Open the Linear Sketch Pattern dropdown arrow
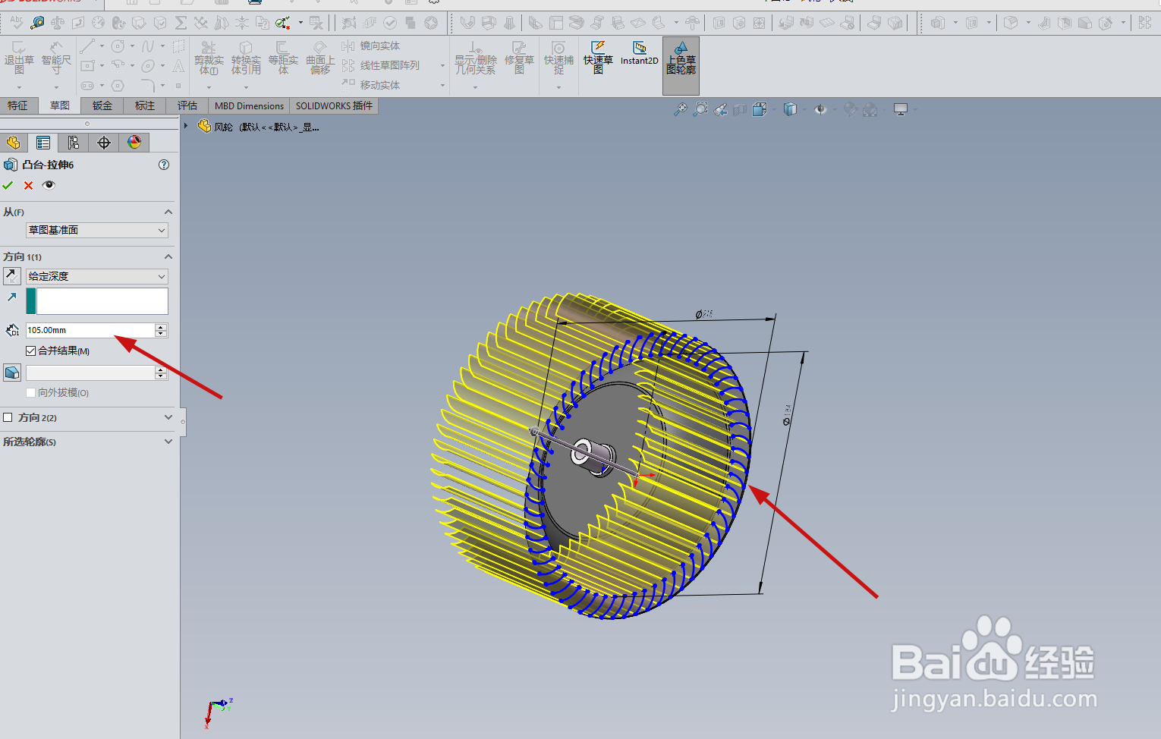Image resolution: width=1161 pixels, height=739 pixels. [442, 66]
